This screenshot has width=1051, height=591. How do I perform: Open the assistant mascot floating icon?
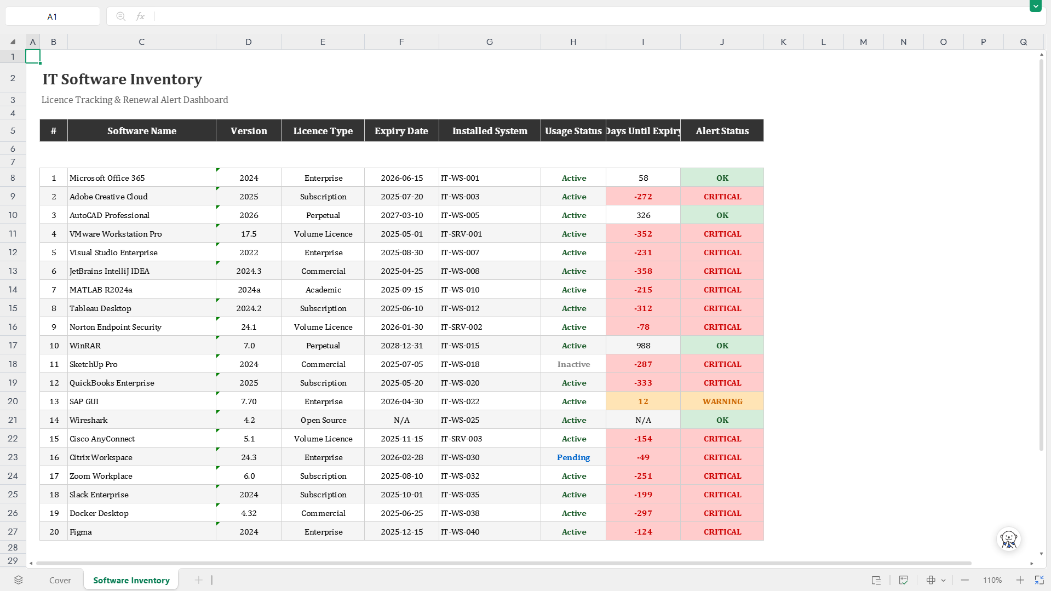(1008, 539)
